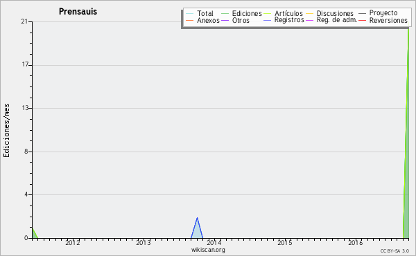
Task: Click the Registros legend label
Action: click(289, 20)
